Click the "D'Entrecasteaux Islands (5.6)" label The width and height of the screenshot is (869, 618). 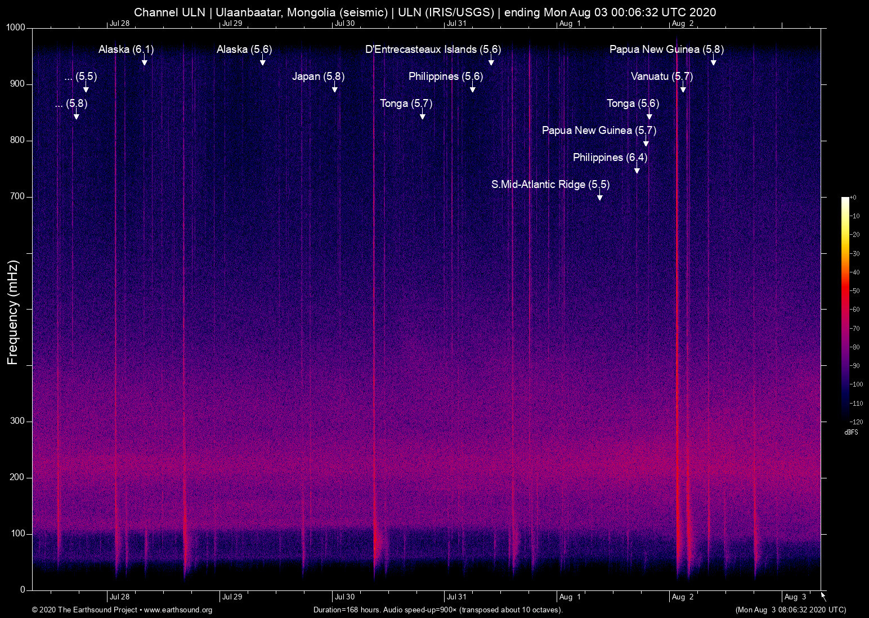tap(433, 50)
